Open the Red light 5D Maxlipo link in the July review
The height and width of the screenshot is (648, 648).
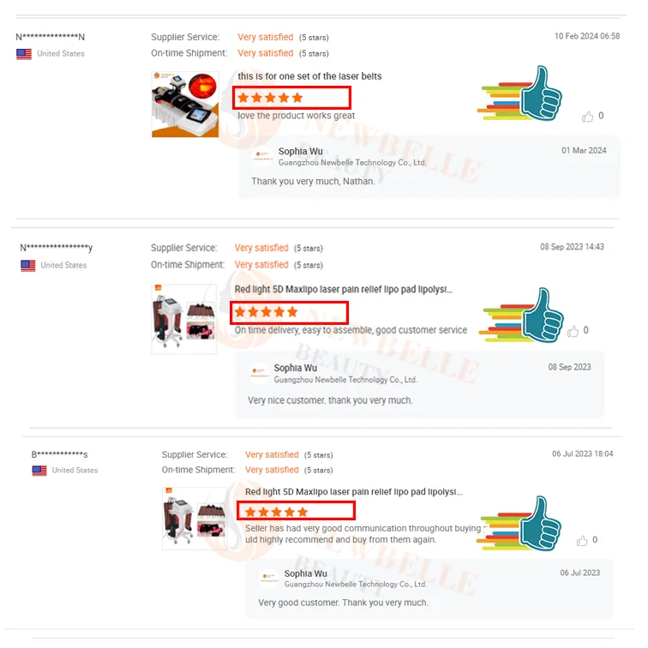tap(354, 492)
